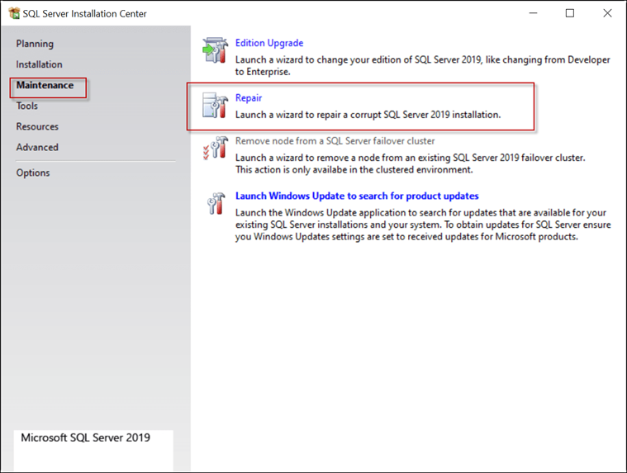Launch Windows Update product updates link
The image size is (627, 473).
pyautogui.click(x=357, y=196)
